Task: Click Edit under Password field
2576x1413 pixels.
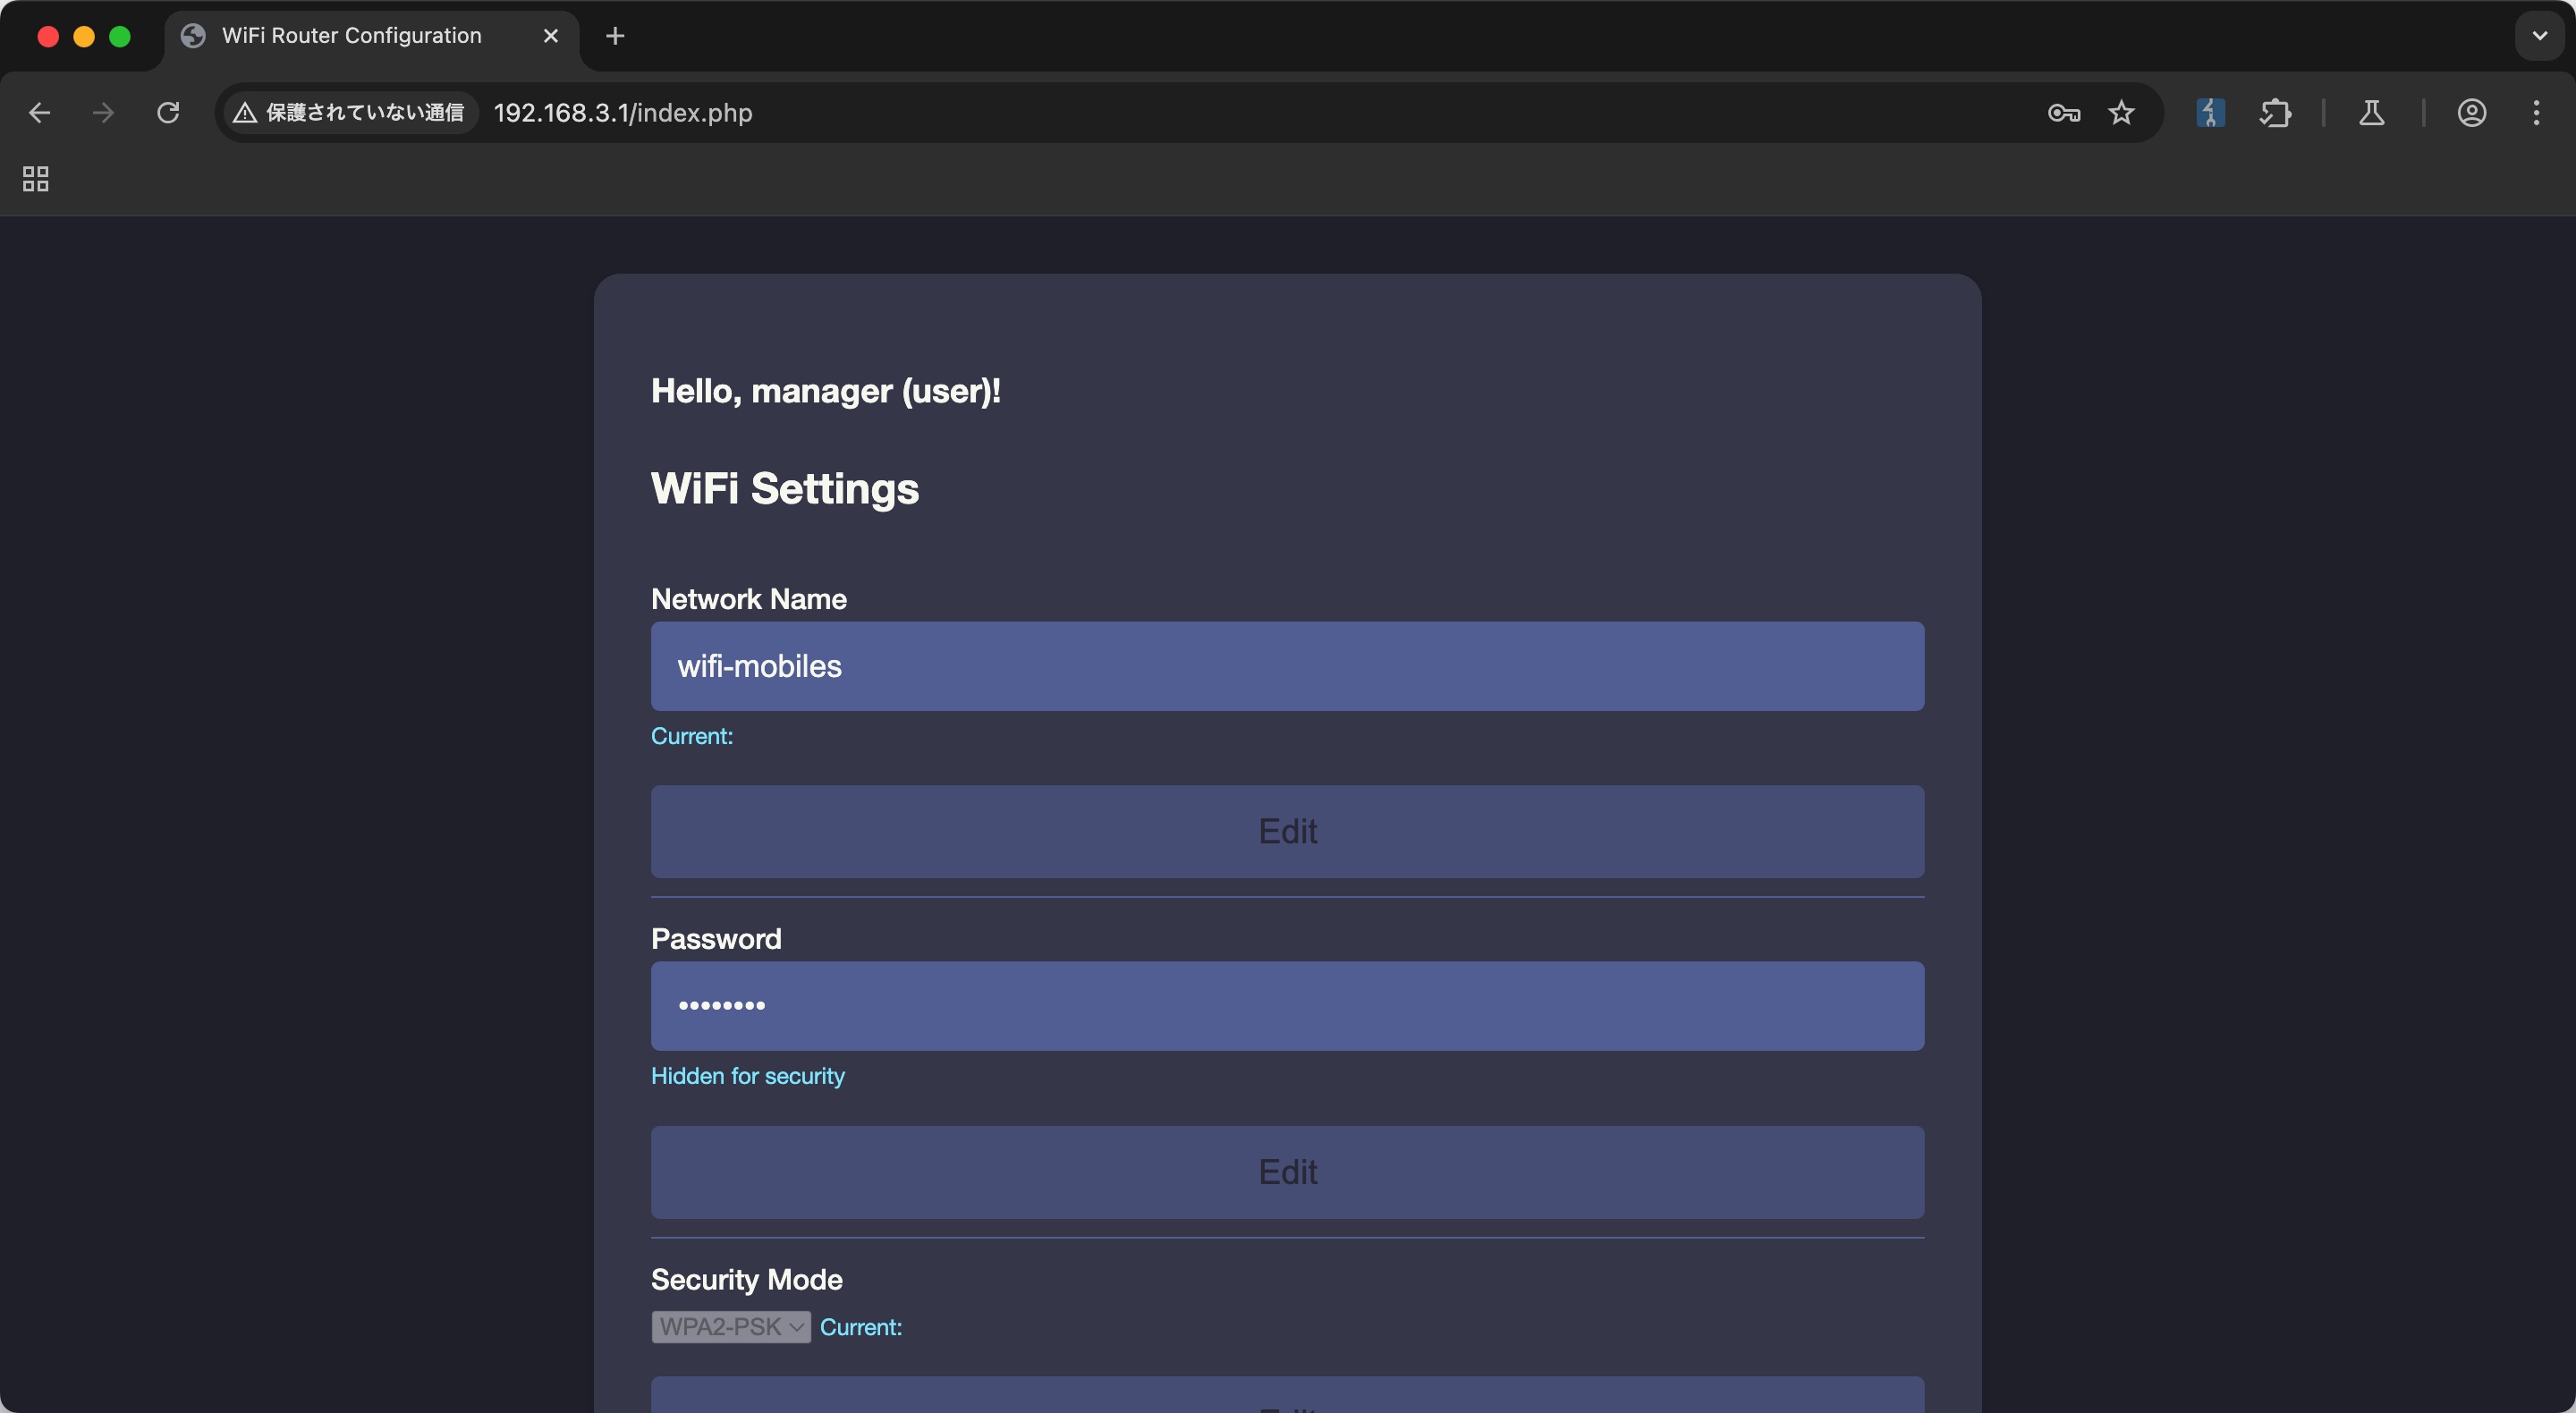Action: (1287, 1172)
